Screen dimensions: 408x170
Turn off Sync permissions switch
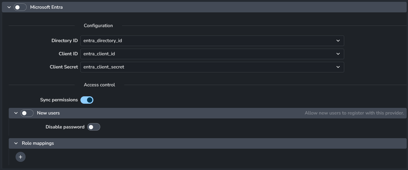click(87, 100)
